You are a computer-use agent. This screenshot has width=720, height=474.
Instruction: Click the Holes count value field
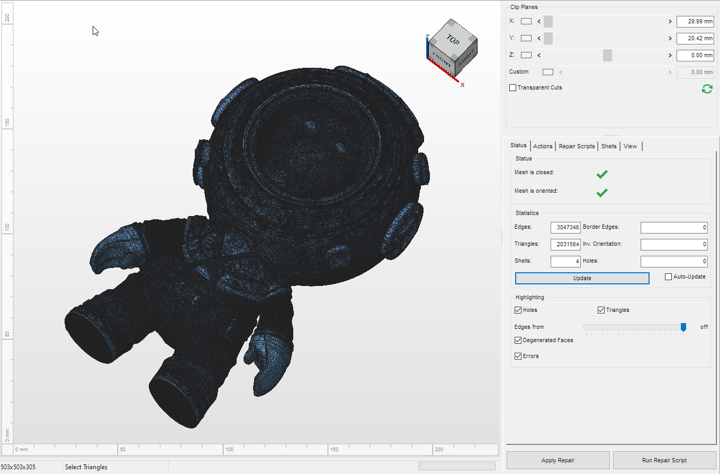coord(674,262)
